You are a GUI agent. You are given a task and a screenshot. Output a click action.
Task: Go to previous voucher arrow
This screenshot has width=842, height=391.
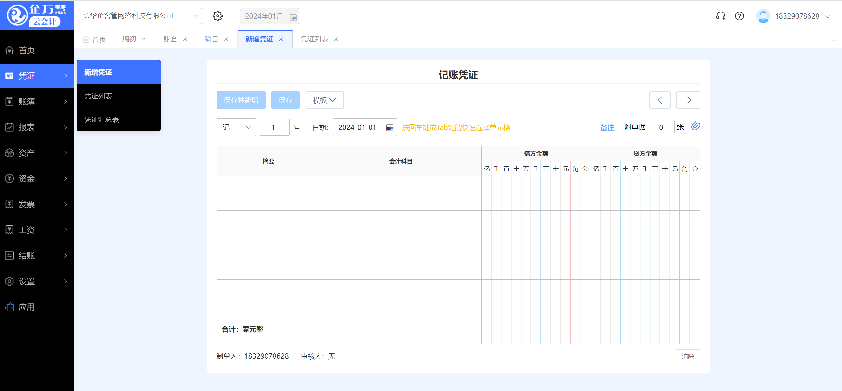tap(660, 100)
